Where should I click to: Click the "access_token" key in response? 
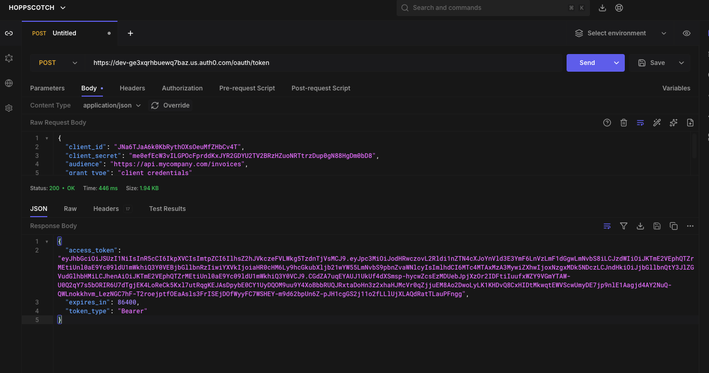coord(91,250)
